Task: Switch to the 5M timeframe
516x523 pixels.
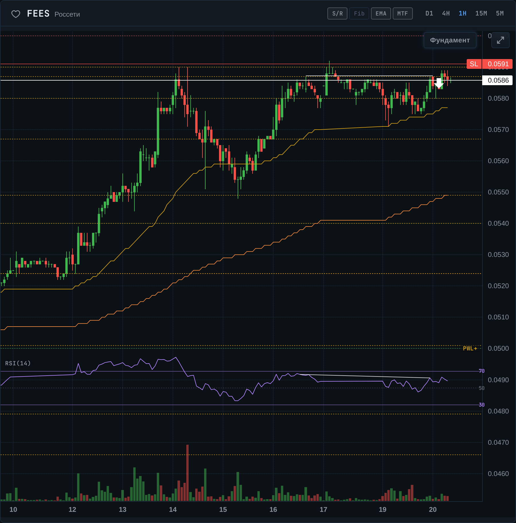Action: pyautogui.click(x=500, y=13)
